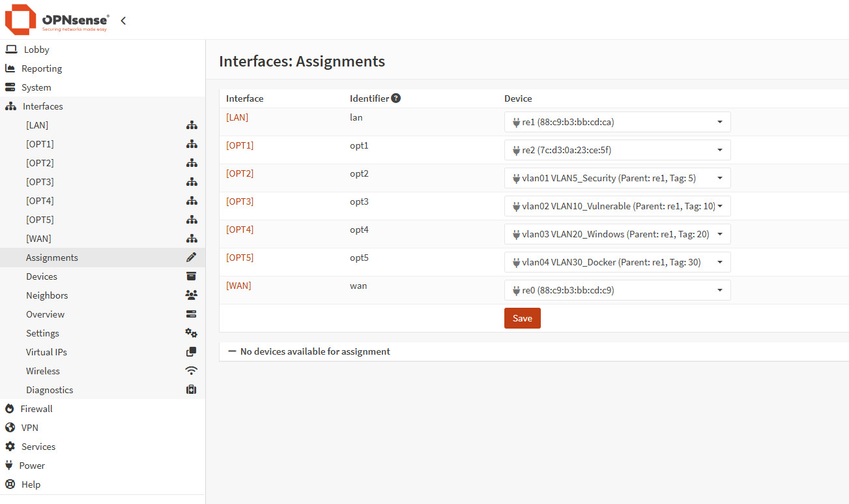The width and height of the screenshot is (849, 504).
Task: Click the [LAN] interface link in the table
Action: tap(237, 117)
